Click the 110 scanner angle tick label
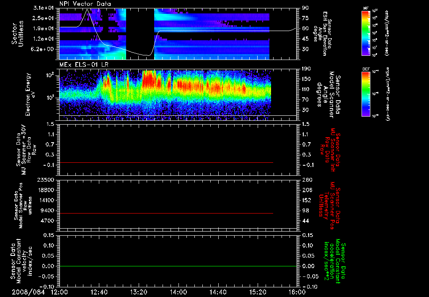 point(306,89)
